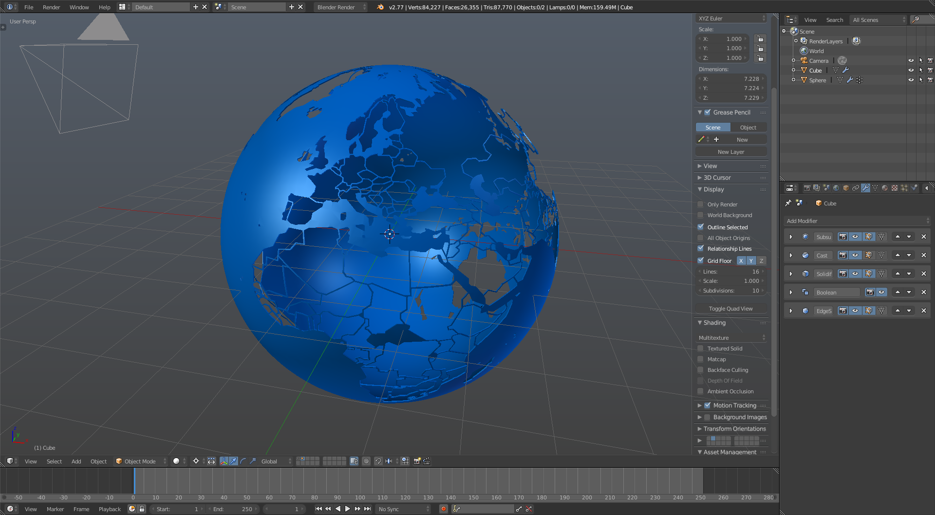
Task: Disable the Outline Selected checkbox
Action: click(x=700, y=227)
